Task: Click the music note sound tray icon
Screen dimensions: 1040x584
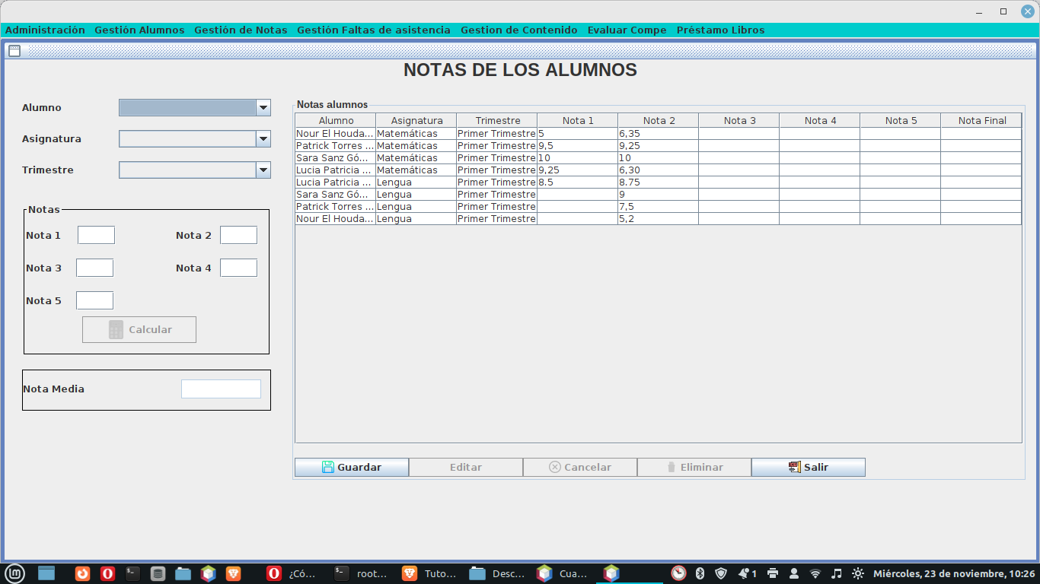Action: (837, 573)
